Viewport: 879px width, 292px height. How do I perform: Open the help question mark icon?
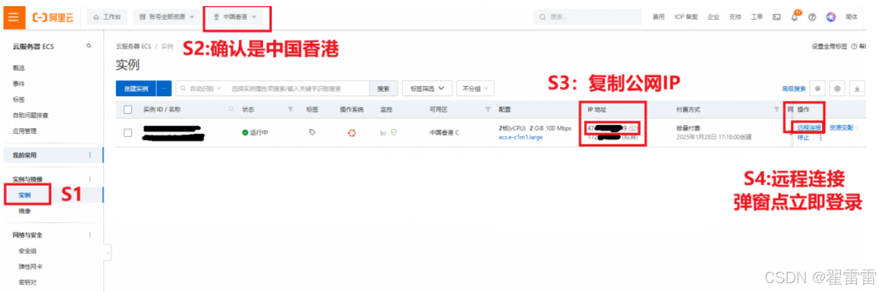[813, 17]
